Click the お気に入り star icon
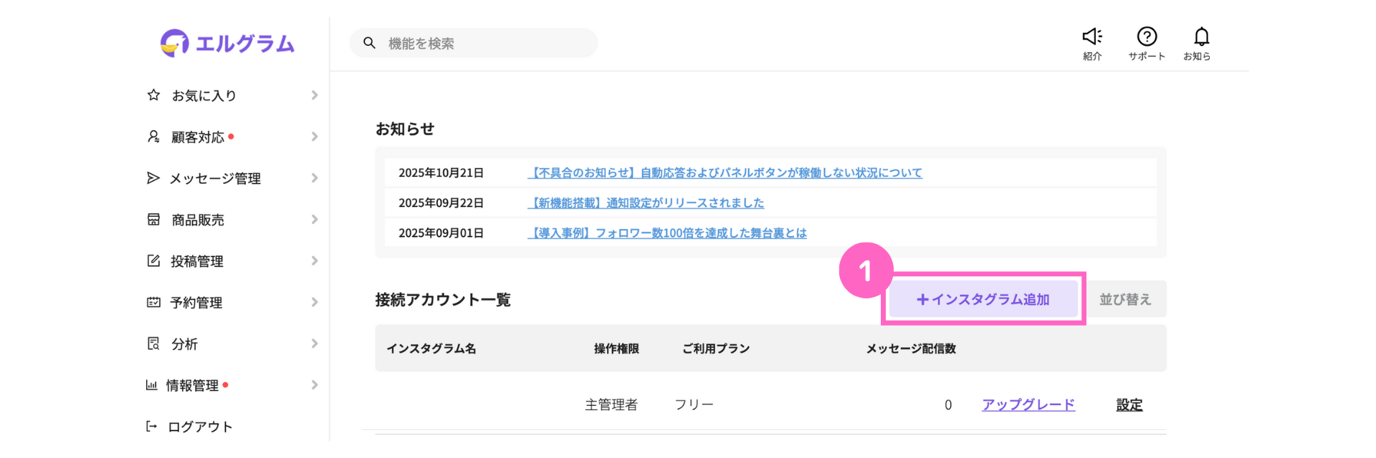The width and height of the screenshot is (1376, 458). pyautogui.click(x=153, y=95)
